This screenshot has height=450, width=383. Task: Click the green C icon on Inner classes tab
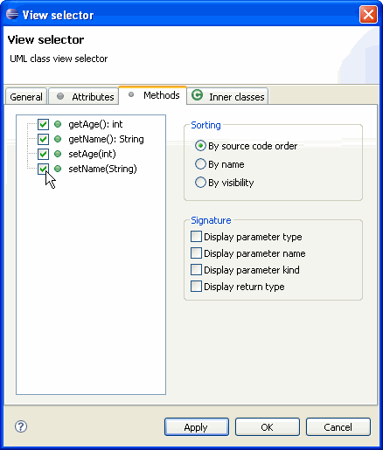coord(198,95)
